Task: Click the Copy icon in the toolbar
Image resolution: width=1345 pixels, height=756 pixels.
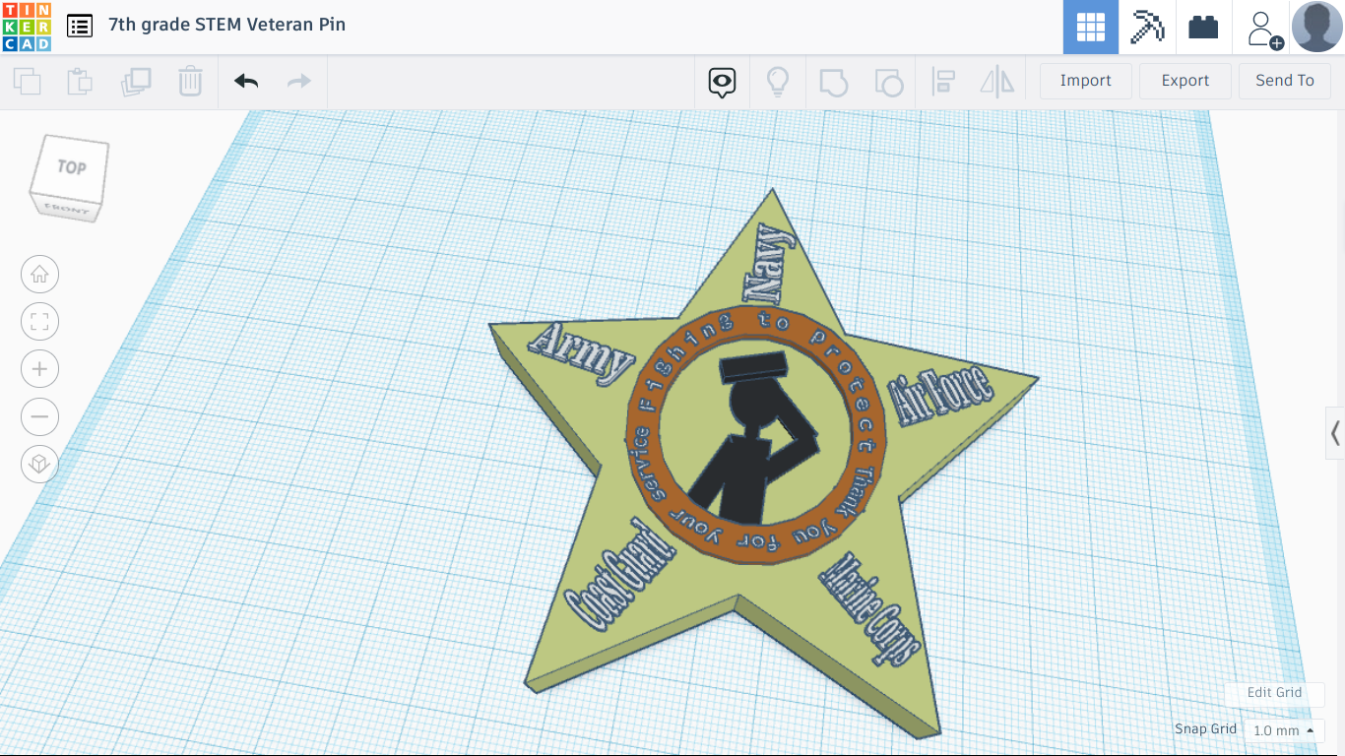Action: coord(28,81)
